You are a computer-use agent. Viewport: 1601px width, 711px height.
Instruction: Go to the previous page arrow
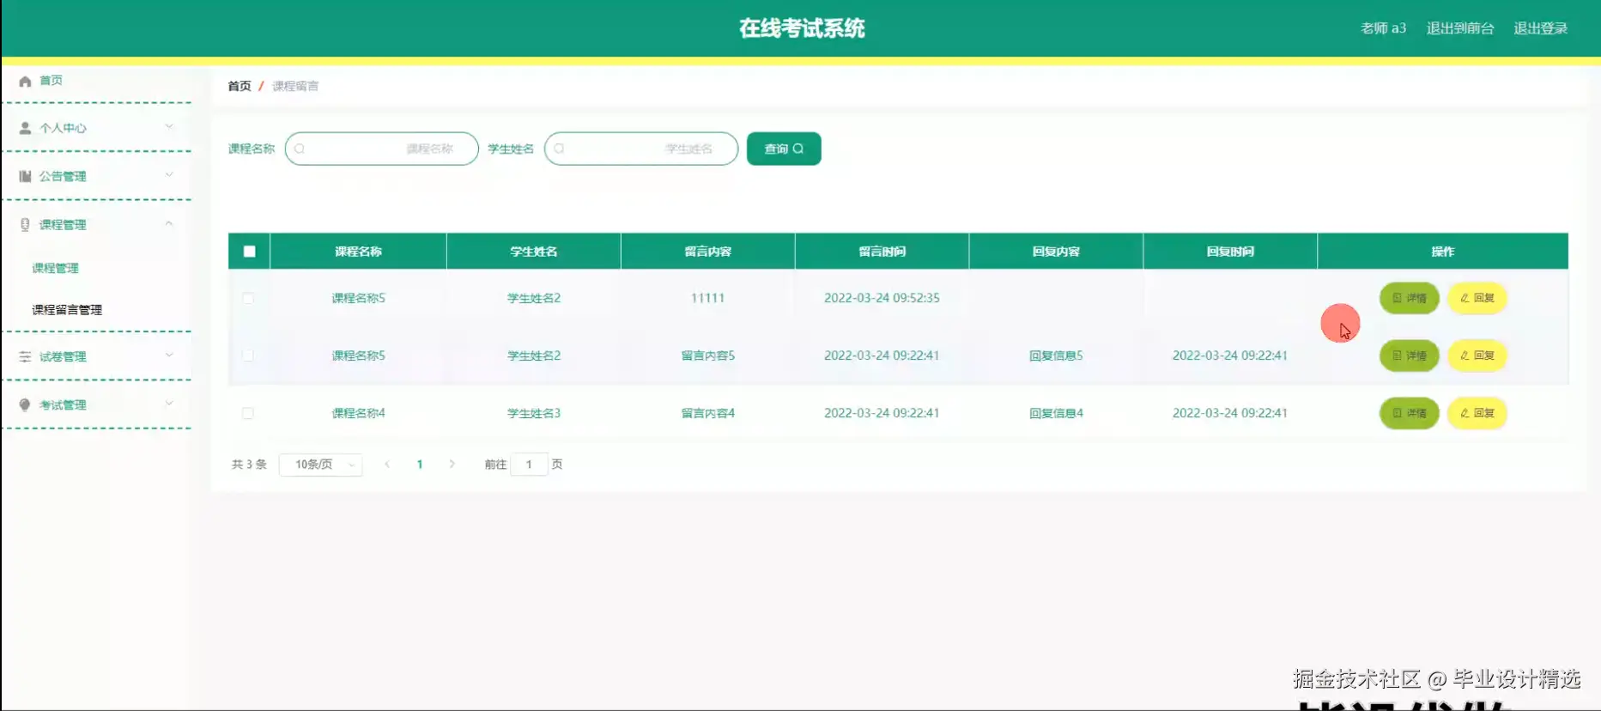point(387,464)
